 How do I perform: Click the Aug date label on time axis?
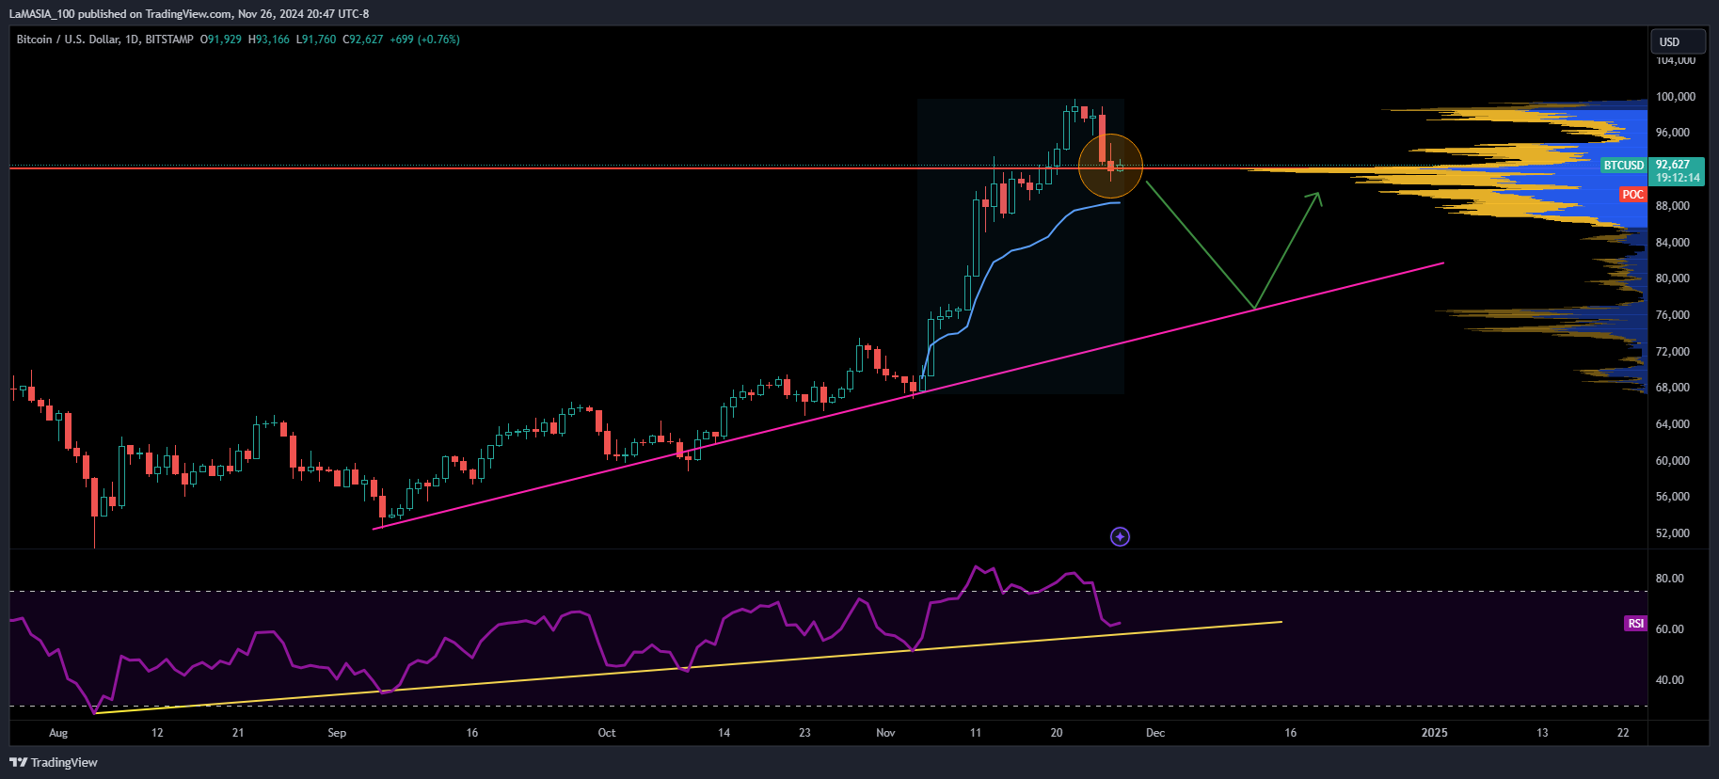(58, 733)
